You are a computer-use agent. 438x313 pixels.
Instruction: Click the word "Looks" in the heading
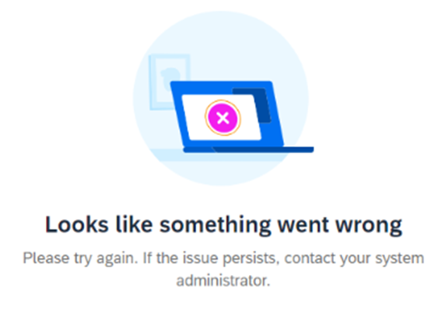click(76, 224)
